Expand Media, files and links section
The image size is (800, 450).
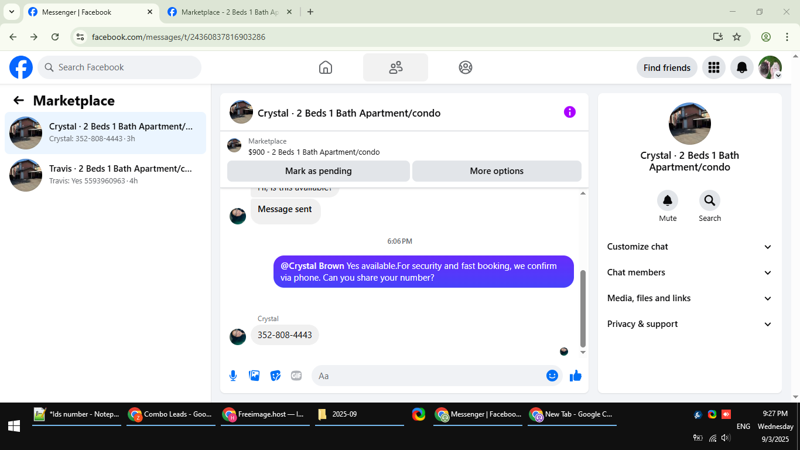[690, 298]
